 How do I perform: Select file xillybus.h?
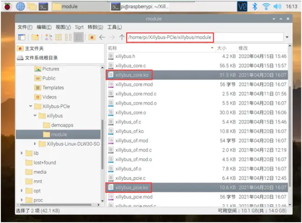[197, 56]
